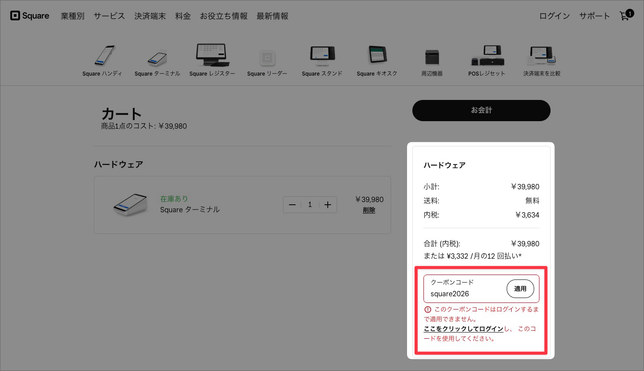Image resolution: width=644 pixels, height=371 pixels.
Task: Select the Square レジスター device icon
Action: [x=212, y=54]
